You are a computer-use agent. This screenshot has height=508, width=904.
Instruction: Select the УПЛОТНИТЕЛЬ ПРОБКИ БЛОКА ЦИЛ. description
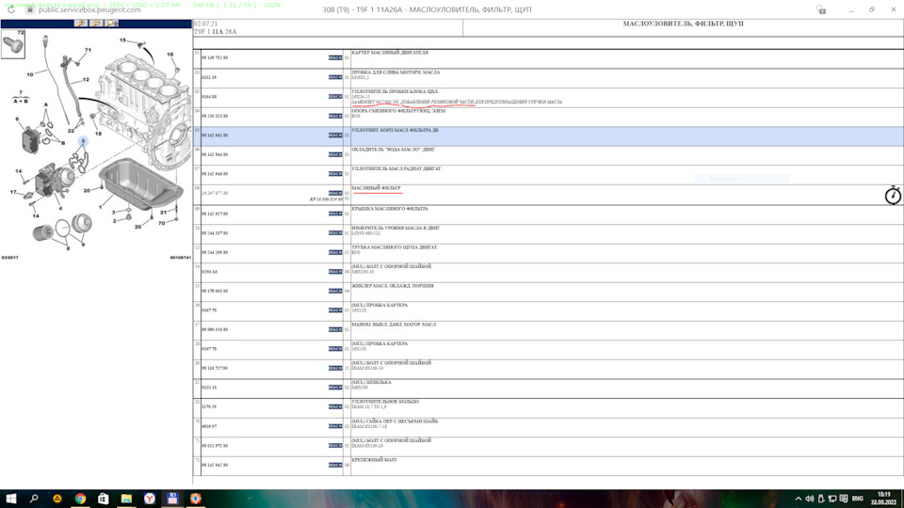(x=395, y=91)
